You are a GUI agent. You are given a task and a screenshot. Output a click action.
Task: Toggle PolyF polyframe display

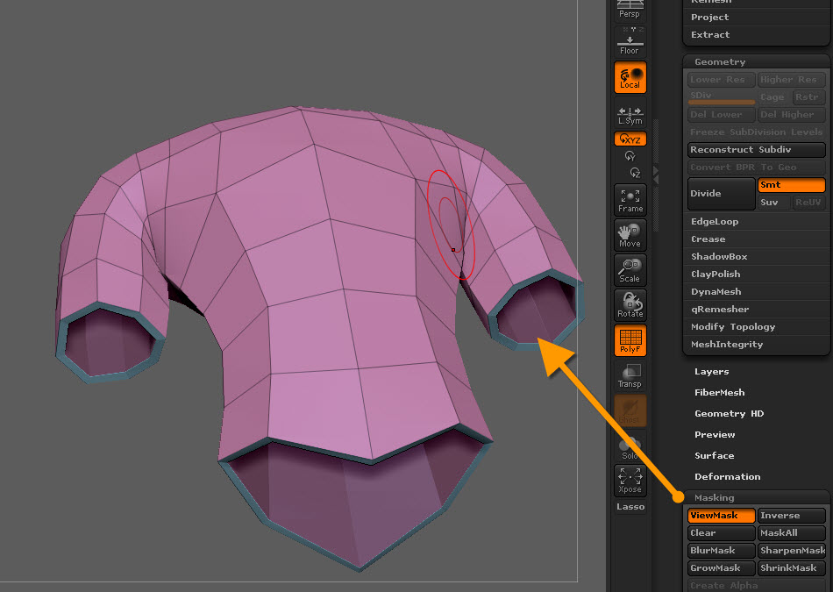(x=630, y=340)
